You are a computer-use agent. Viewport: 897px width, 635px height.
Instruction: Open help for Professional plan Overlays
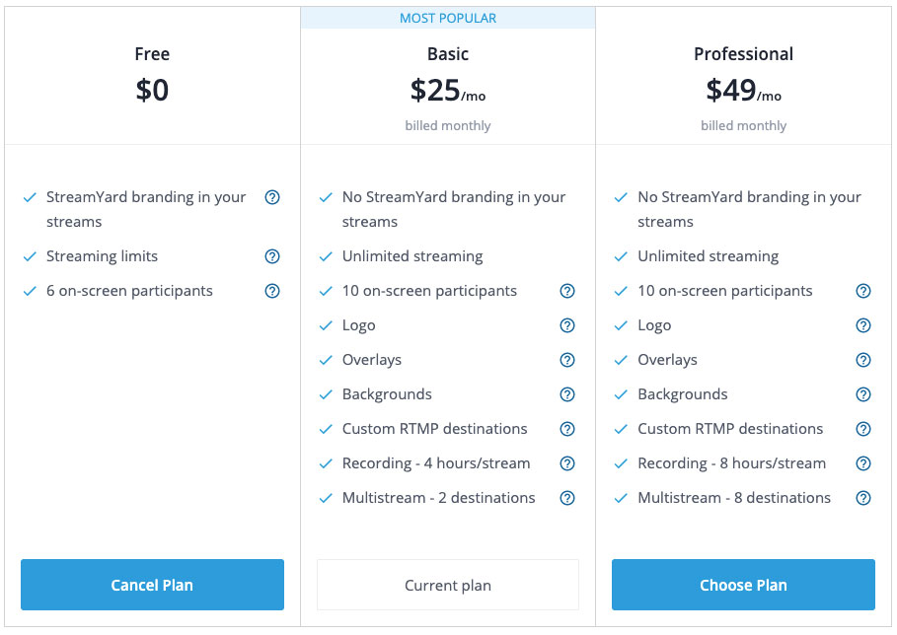point(863,360)
